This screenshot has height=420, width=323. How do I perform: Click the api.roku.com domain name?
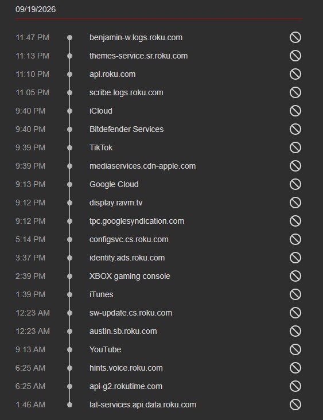click(x=112, y=74)
